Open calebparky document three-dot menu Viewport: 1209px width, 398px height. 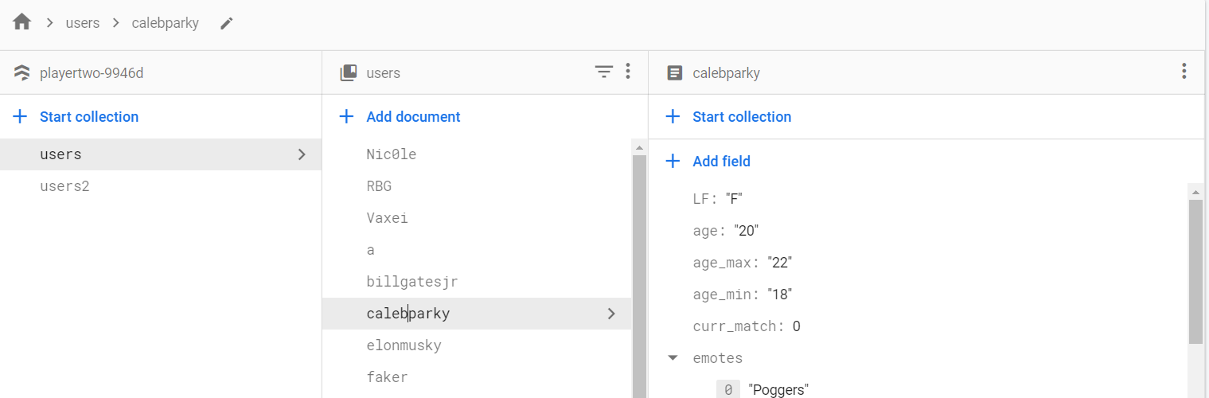(1184, 72)
